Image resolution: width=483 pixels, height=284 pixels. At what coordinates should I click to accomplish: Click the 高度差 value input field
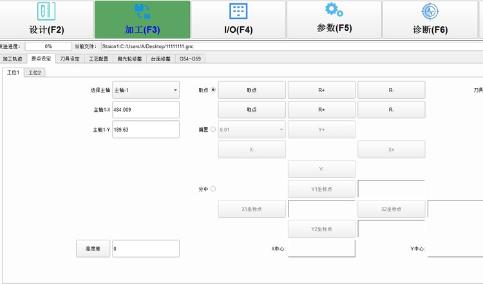(146, 249)
